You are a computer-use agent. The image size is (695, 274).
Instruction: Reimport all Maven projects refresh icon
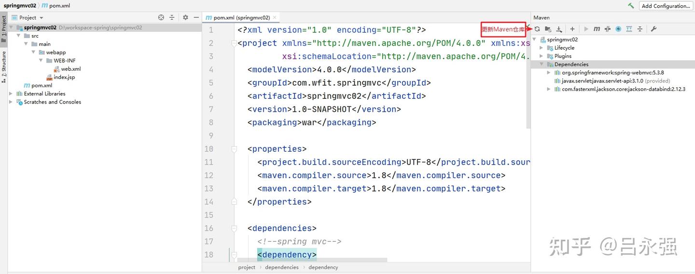pos(537,29)
